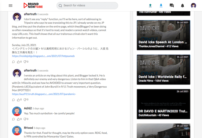Image resolution: width=202 pixels, height=138 pixels.
Task: Click RHood's '5 days ago' timestamp
Action: (x=40, y=128)
